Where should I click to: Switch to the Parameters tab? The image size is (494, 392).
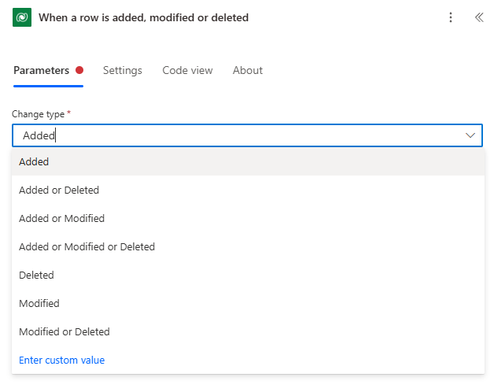(42, 70)
